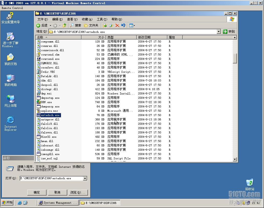
Task: Select distmgr.dll in the file list
Action: [x=50, y=89]
